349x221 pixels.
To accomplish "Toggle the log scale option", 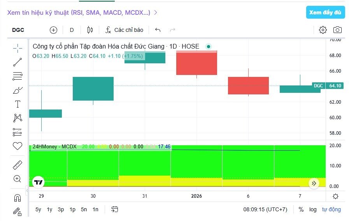I will click(x=312, y=209).
